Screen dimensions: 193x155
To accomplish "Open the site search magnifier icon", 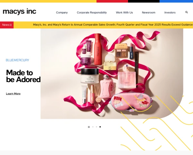I will (187, 12).
